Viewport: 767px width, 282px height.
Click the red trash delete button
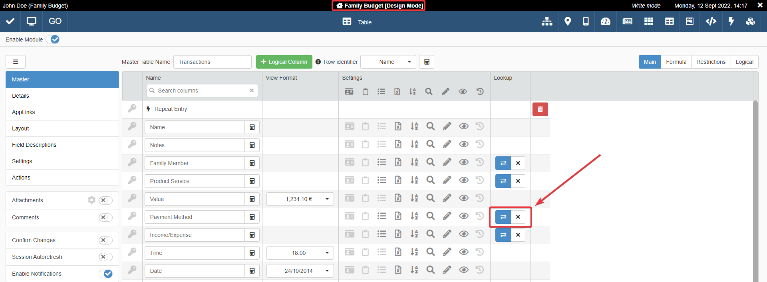(540, 109)
